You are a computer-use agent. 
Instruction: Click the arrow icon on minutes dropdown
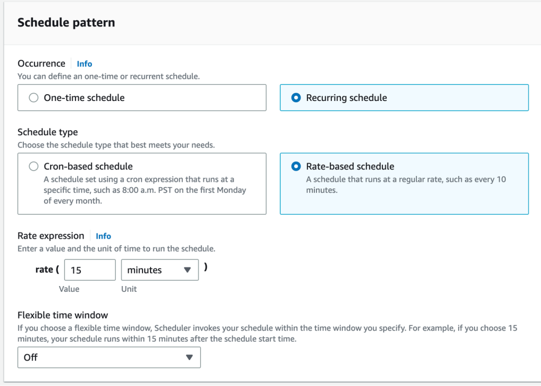coord(187,270)
